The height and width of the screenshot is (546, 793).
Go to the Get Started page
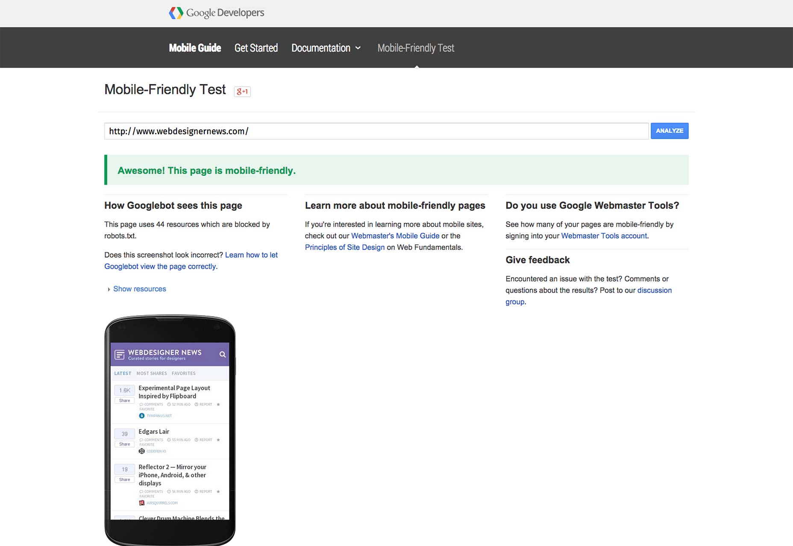point(256,48)
